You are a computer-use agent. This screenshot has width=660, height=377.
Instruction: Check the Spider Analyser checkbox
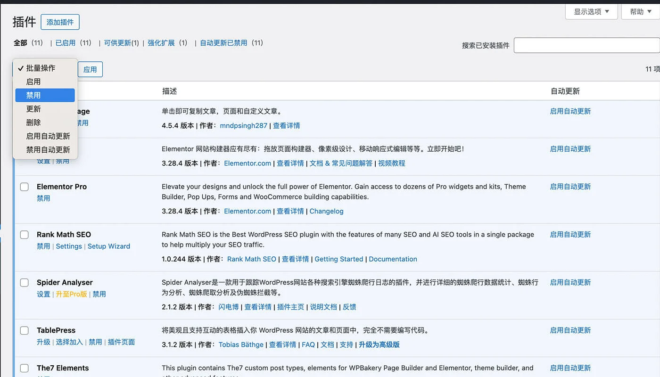(24, 282)
